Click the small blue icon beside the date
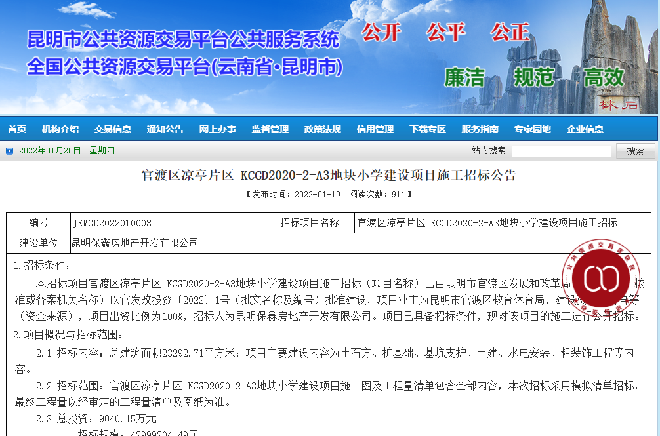 coord(9,151)
